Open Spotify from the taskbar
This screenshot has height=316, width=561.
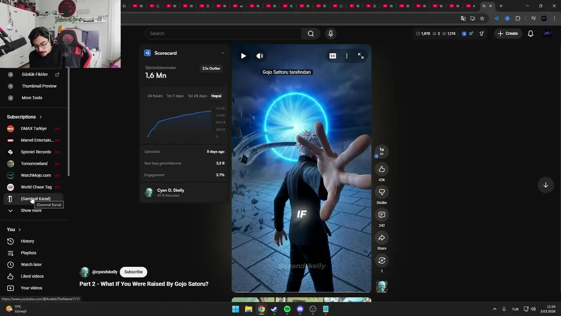[x=287, y=309]
